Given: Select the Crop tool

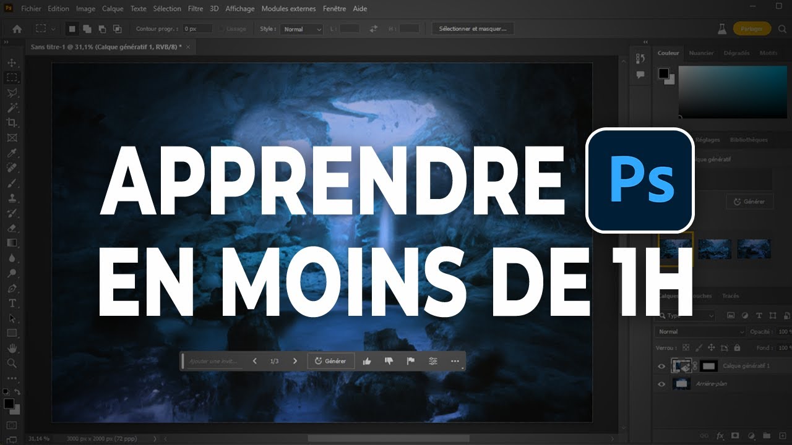Looking at the screenshot, I should (12, 123).
